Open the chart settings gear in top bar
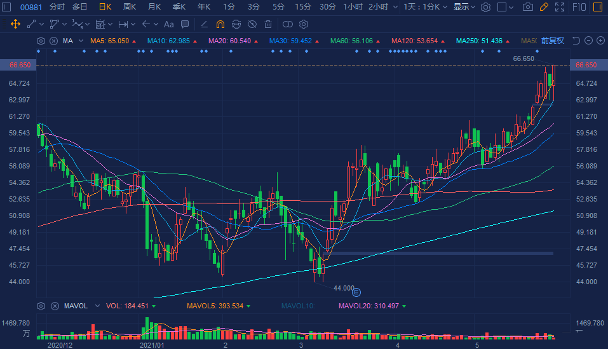608x349 pixels. pyautogui.click(x=485, y=7)
